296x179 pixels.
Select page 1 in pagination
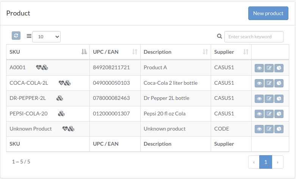pyautogui.click(x=266, y=162)
